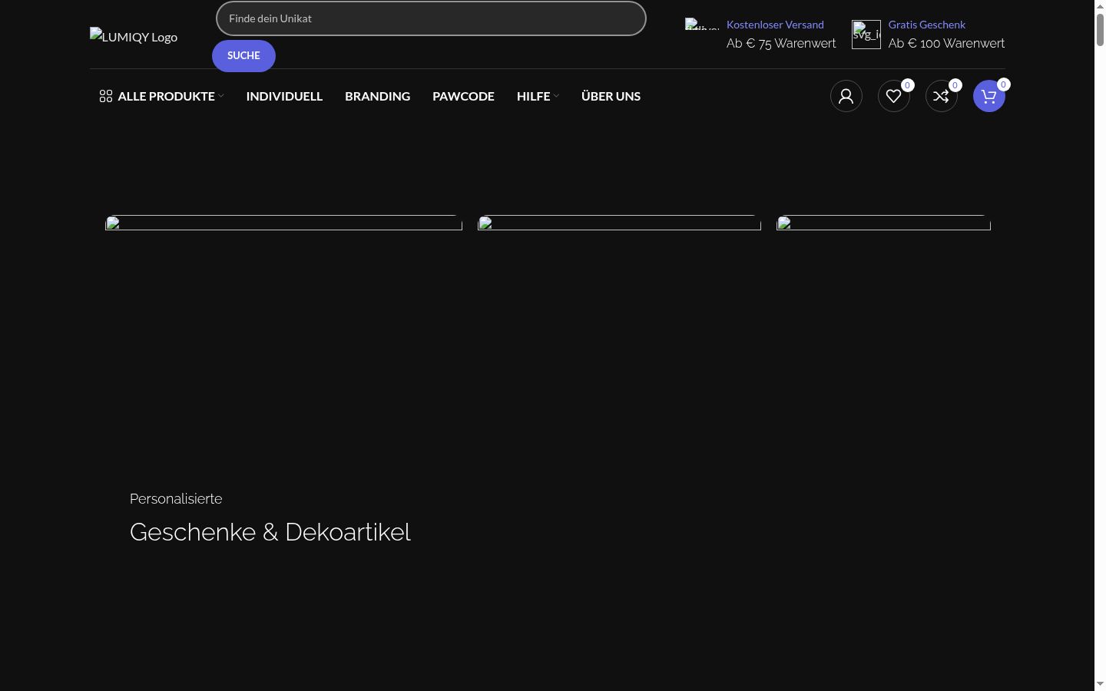
Task: Expand the Hilfe menu chevron
Action: pos(556,96)
